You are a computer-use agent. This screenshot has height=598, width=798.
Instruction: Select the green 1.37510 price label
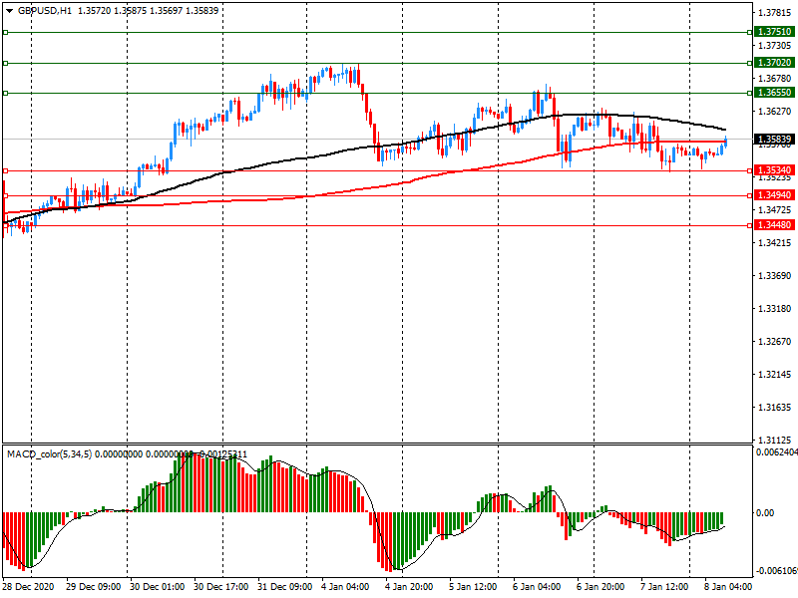774,32
